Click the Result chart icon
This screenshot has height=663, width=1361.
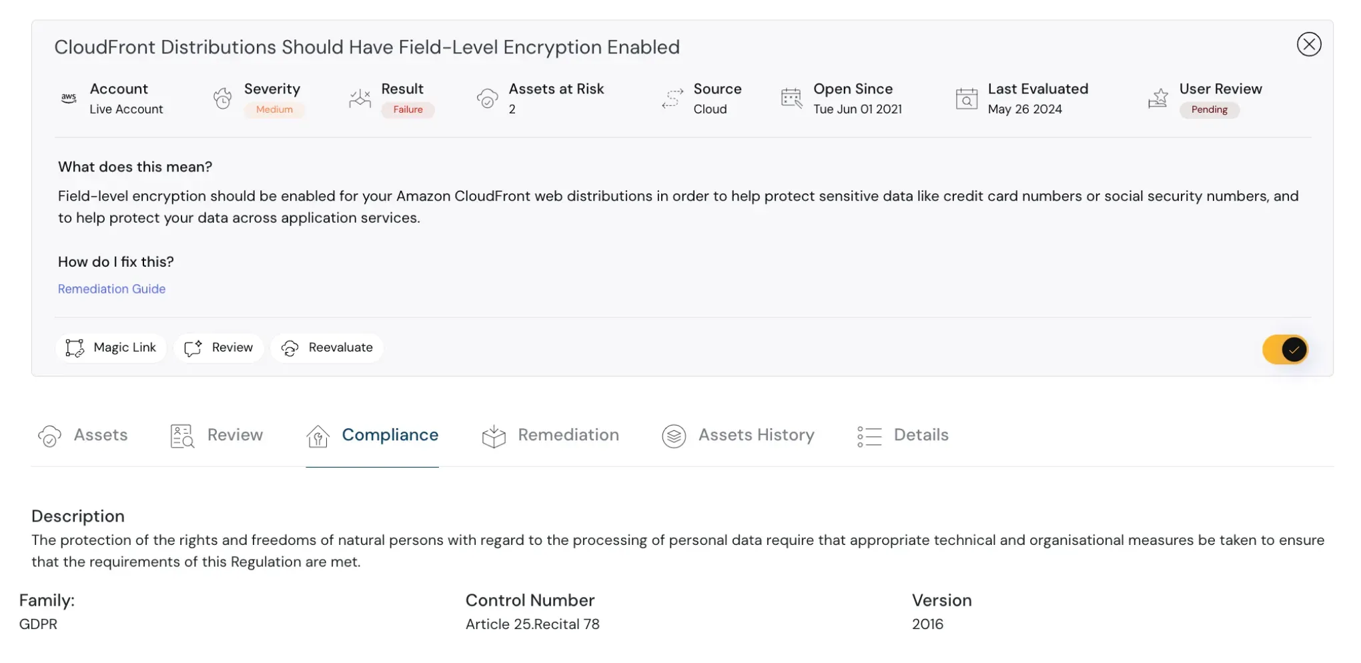pyautogui.click(x=360, y=98)
